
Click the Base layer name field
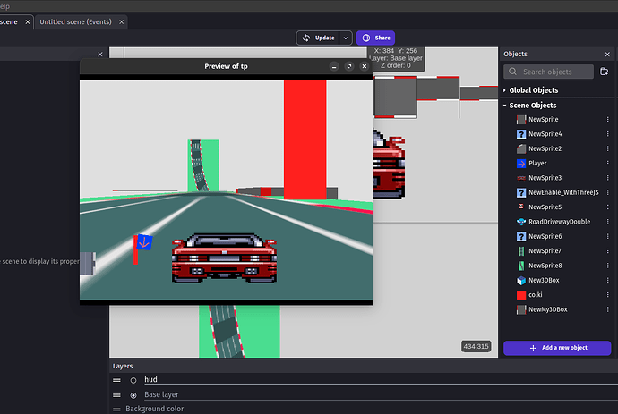(x=381, y=394)
